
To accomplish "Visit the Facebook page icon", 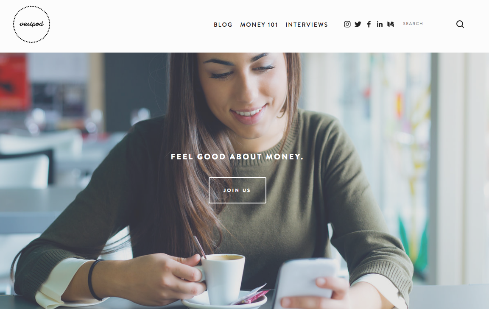I will tap(369, 24).
